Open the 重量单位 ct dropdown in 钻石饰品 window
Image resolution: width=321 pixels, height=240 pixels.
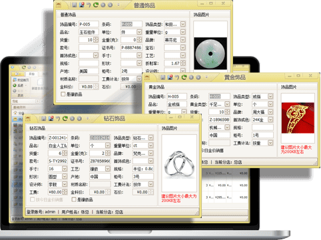(151, 146)
